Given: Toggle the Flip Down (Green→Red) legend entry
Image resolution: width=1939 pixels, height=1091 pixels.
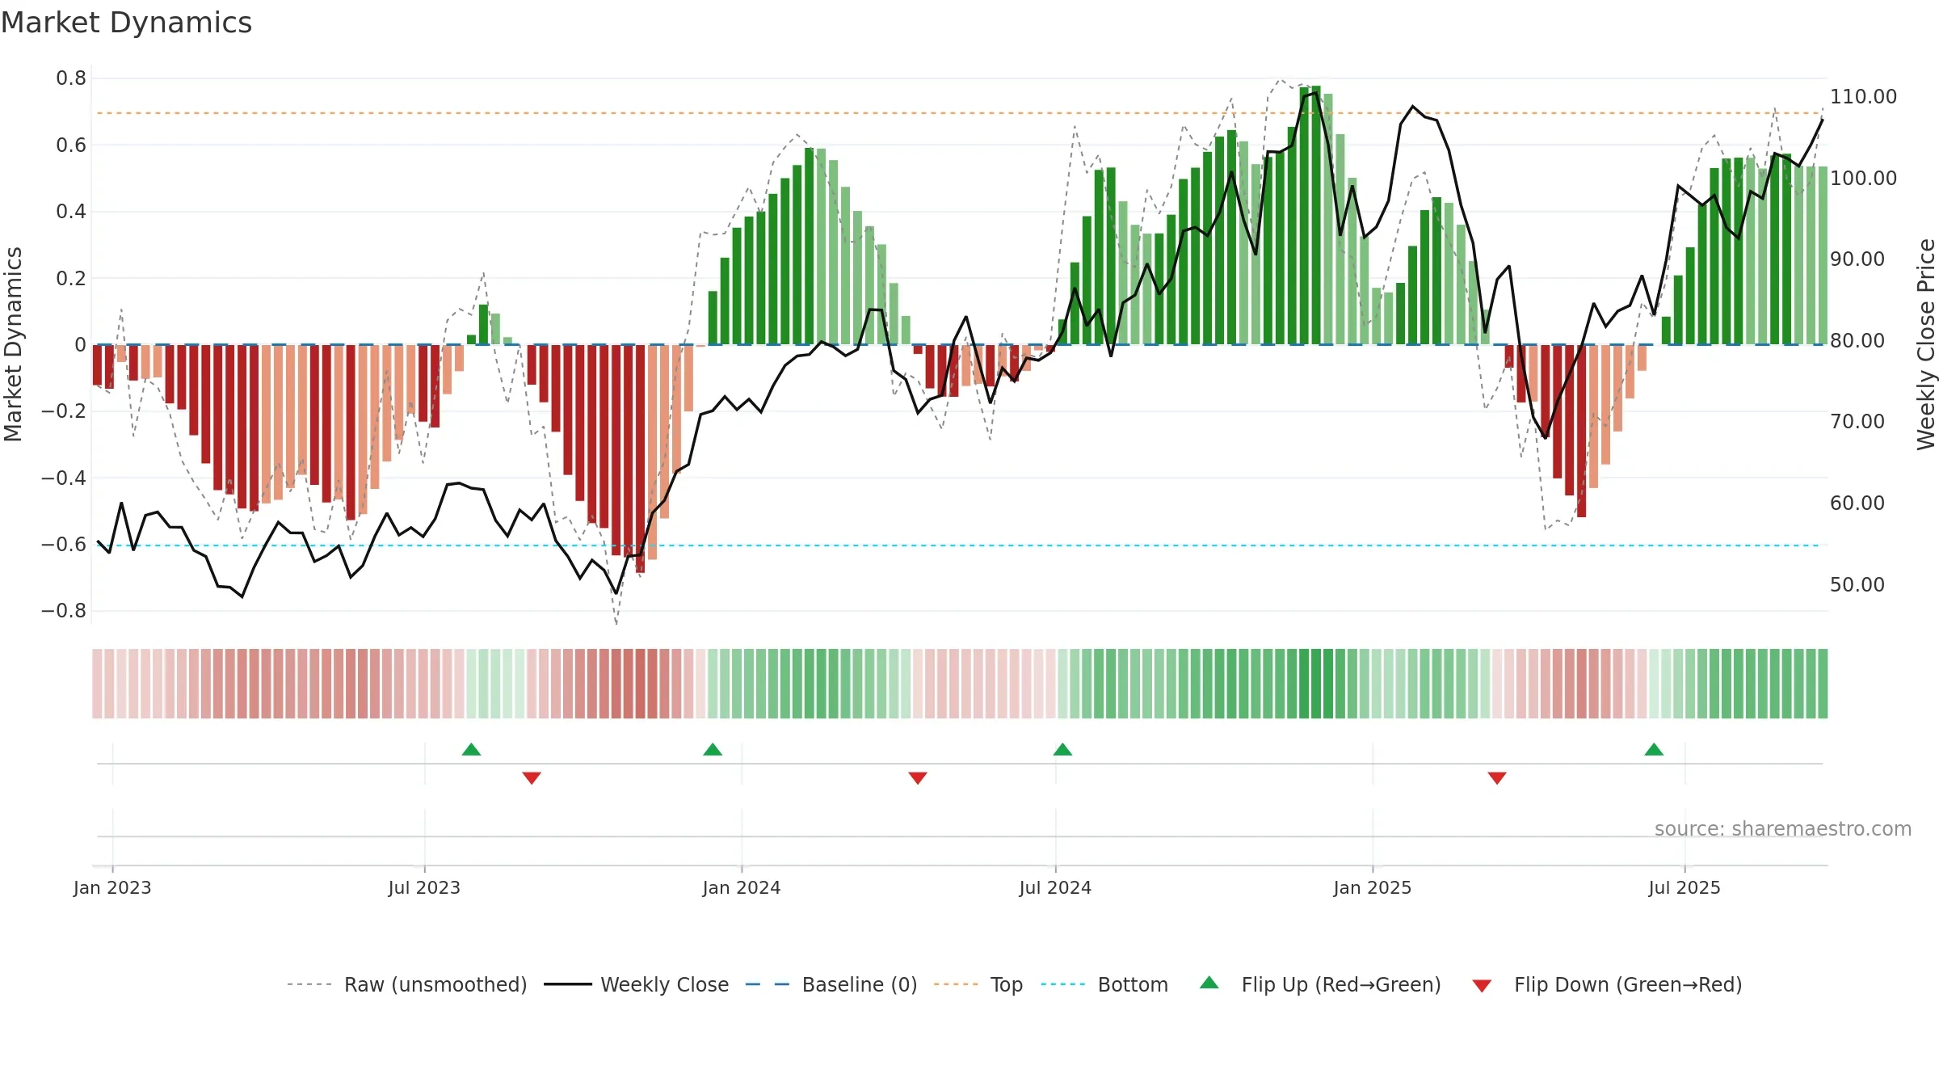Looking at the screenshot, I should tap(1607, 984).
